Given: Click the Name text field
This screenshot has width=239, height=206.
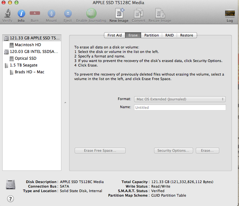Looking at the screenshot, I should pos(180,108).
